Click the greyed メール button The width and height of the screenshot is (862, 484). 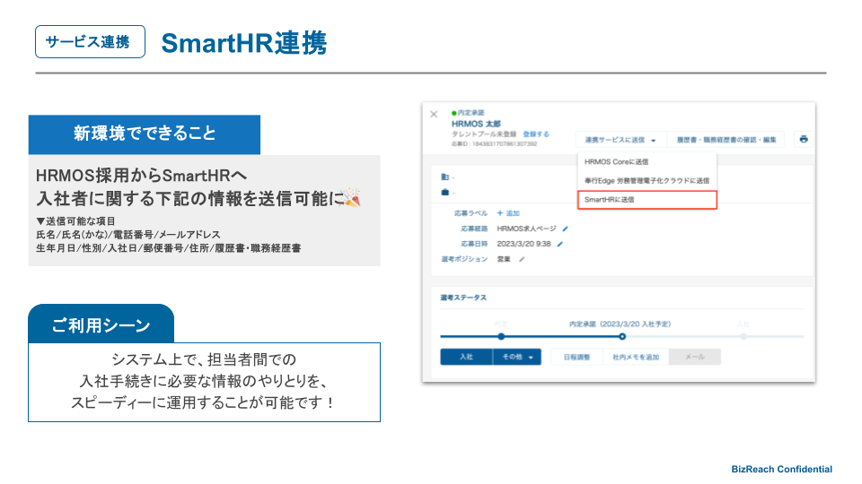695,357
